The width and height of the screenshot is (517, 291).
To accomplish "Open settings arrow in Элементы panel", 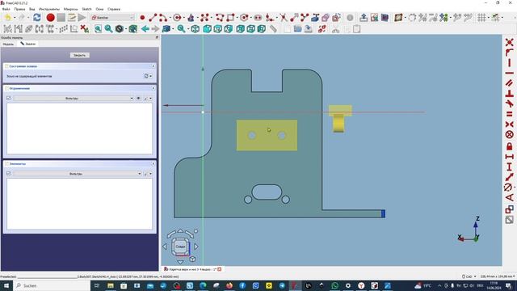I will coord(151,174).
